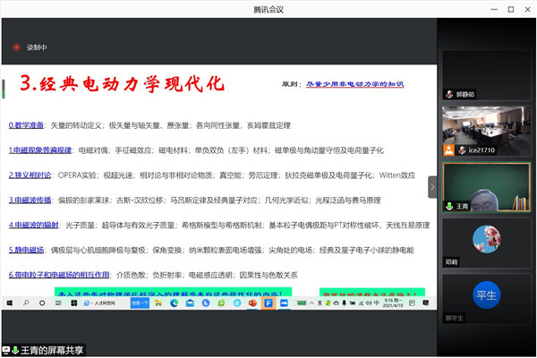The width and height of the screenshot is (537, 358).
Task: Collapse the participant video sidebar arrow
Action: pyautogui.click(x=432, y=186)
